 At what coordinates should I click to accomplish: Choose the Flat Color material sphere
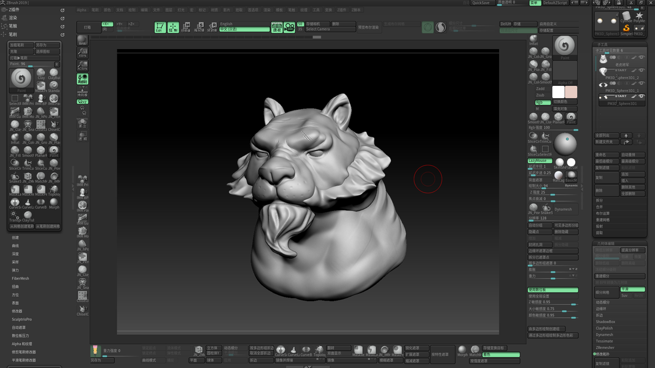(x=571, y=163)
